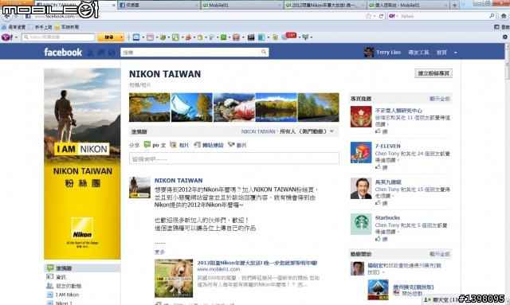Screen dimensions: 510x305
Task: Open the search engine selector in the Yahoo search bar
Action: pos(393,16)
